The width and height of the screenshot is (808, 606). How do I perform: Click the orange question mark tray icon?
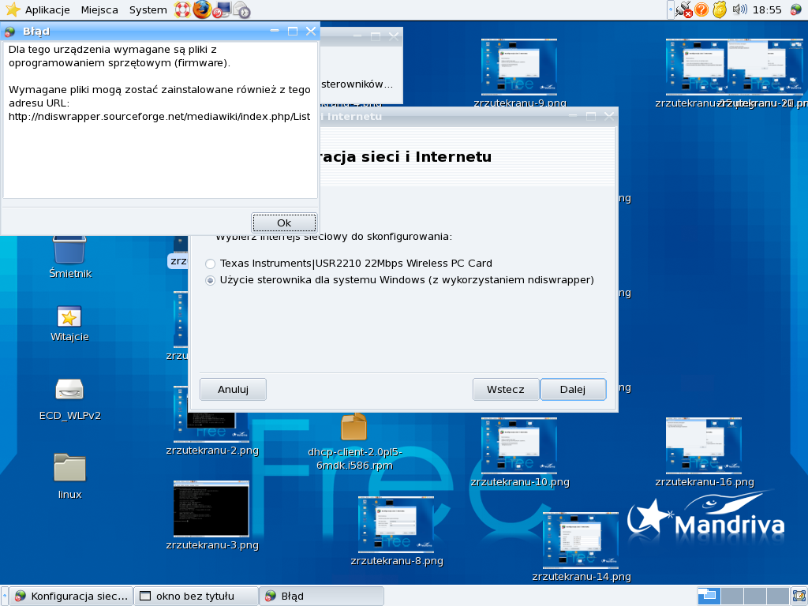[x=701, y=9]
